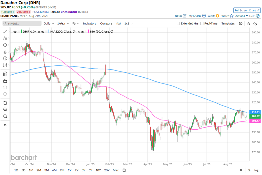Screen dimensions: 262x175
Task: Open the 1x1 grid layout dropdown
Action: 128,24
